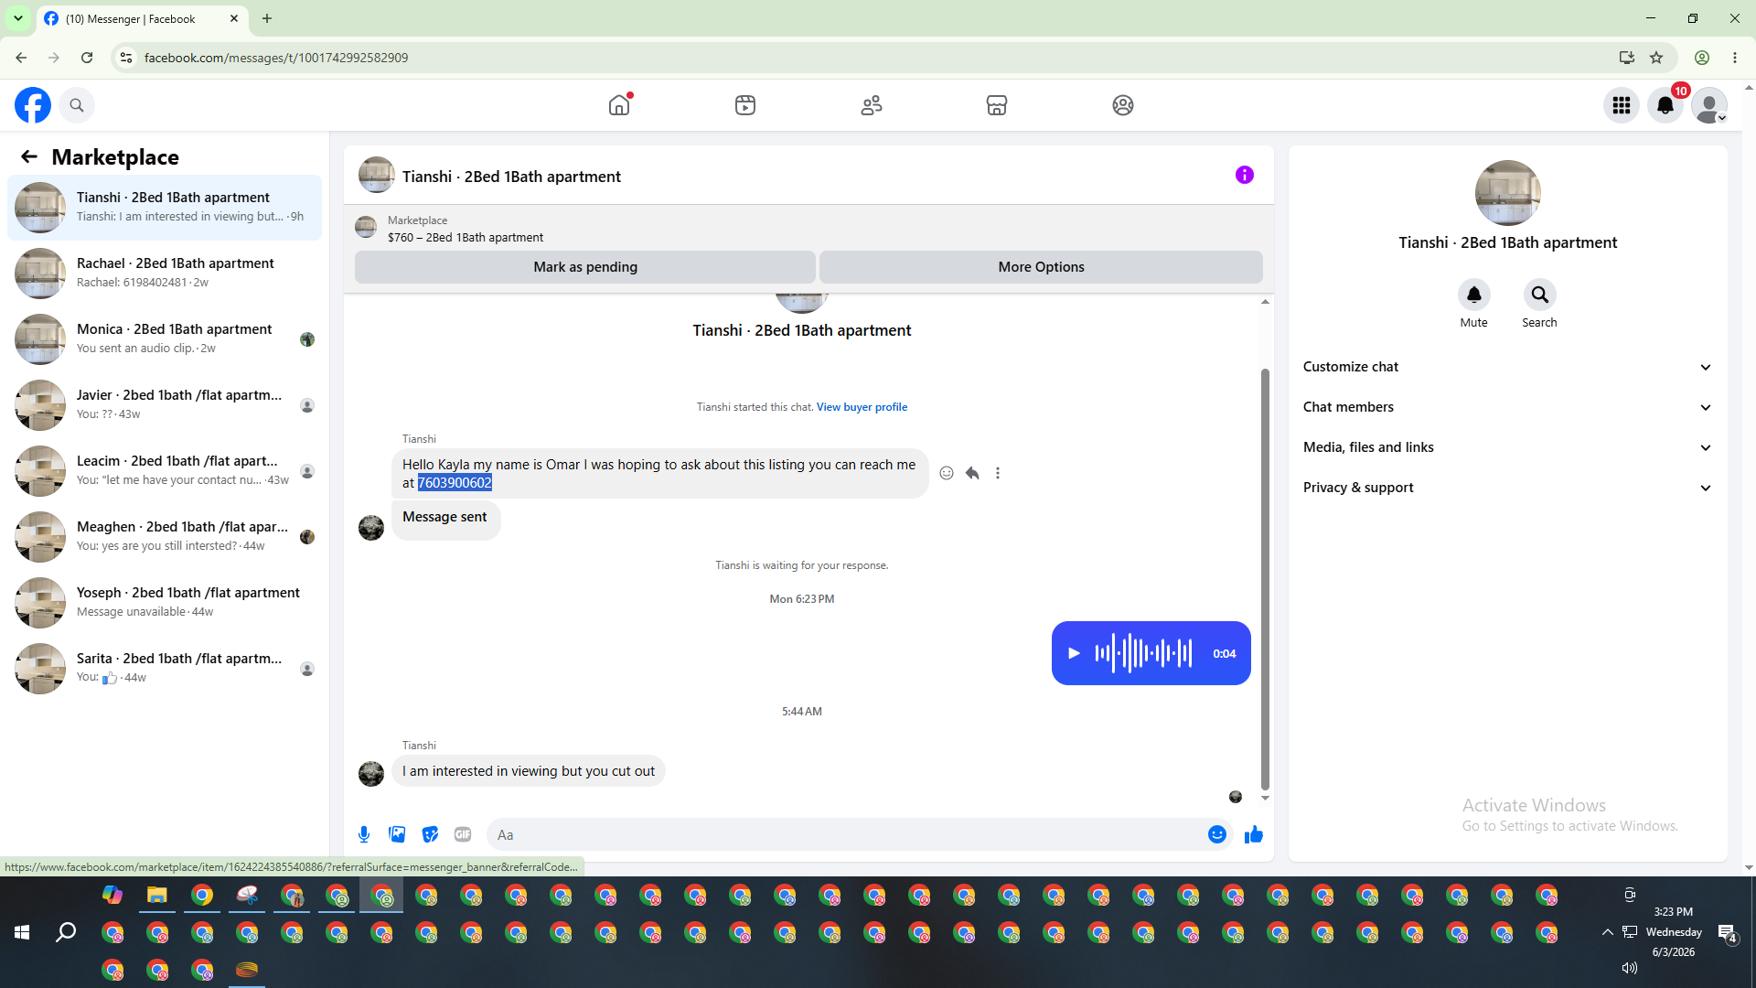1756x988 pixels.
Task: Open emoji picker in message box
Action: (x=1217, y=834)
